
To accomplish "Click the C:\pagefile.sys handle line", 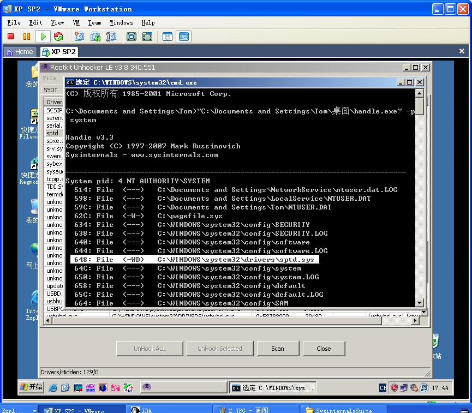I will coord(148,216).
